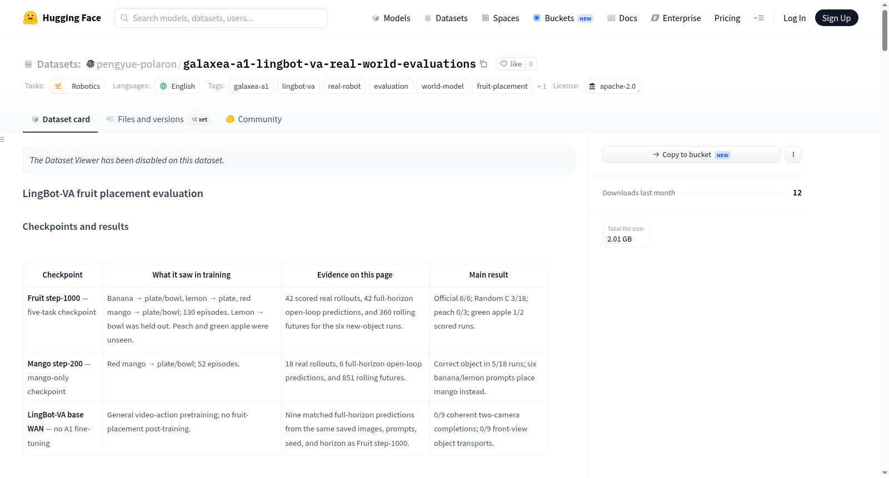The height and width of the screenshot is (478, 889).
Task: Click the real-robot tag
Action: click(344, 86)
